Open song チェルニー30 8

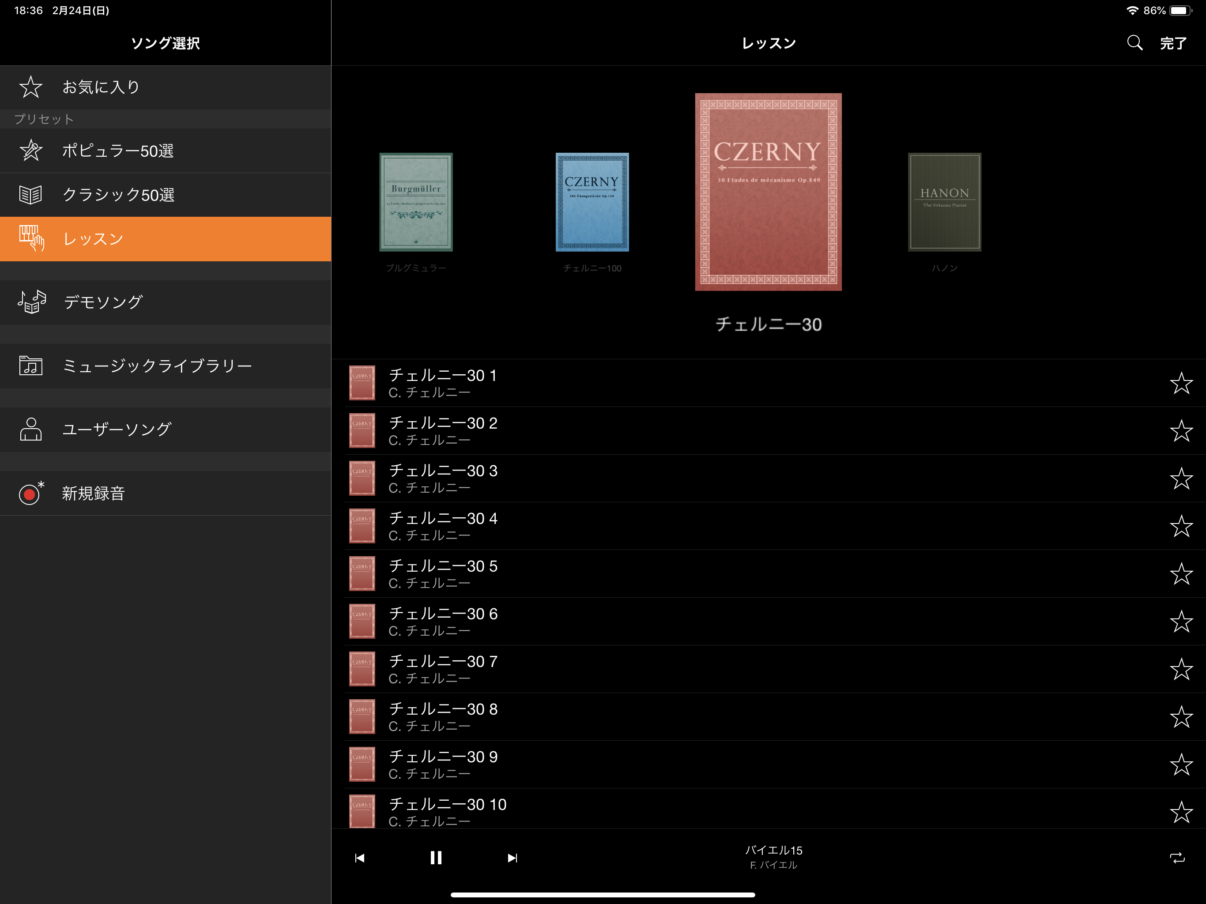(768, 716)
